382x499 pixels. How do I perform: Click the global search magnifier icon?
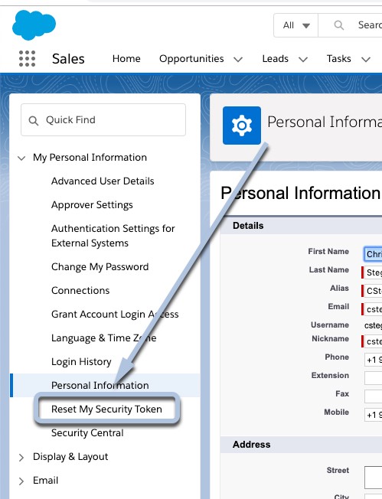point(339,25)
